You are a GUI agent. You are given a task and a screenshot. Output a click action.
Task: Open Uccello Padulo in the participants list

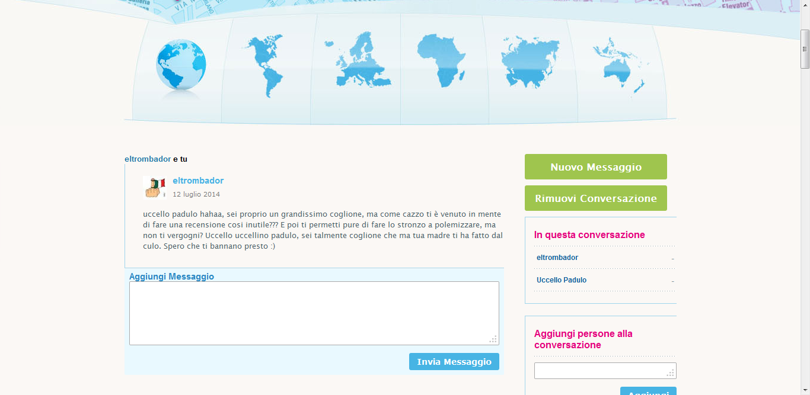click(x=561, y=280)
